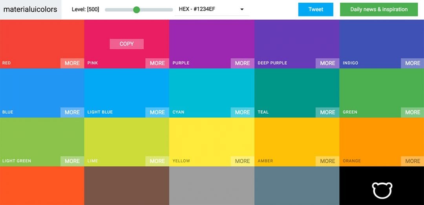The height and width of the screenshot is (205, 424).
Task: Select the grey swatch in bottom row
Action: coord(212,185)
